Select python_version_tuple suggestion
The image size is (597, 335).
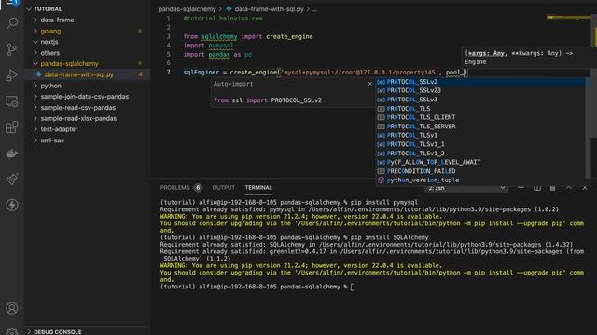click(480, 180)
